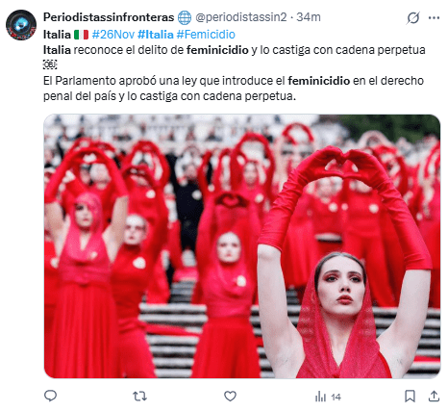Like the post with heart icon
The width and height of the screenshot is (448, 411).
click(x=230, y=397)
